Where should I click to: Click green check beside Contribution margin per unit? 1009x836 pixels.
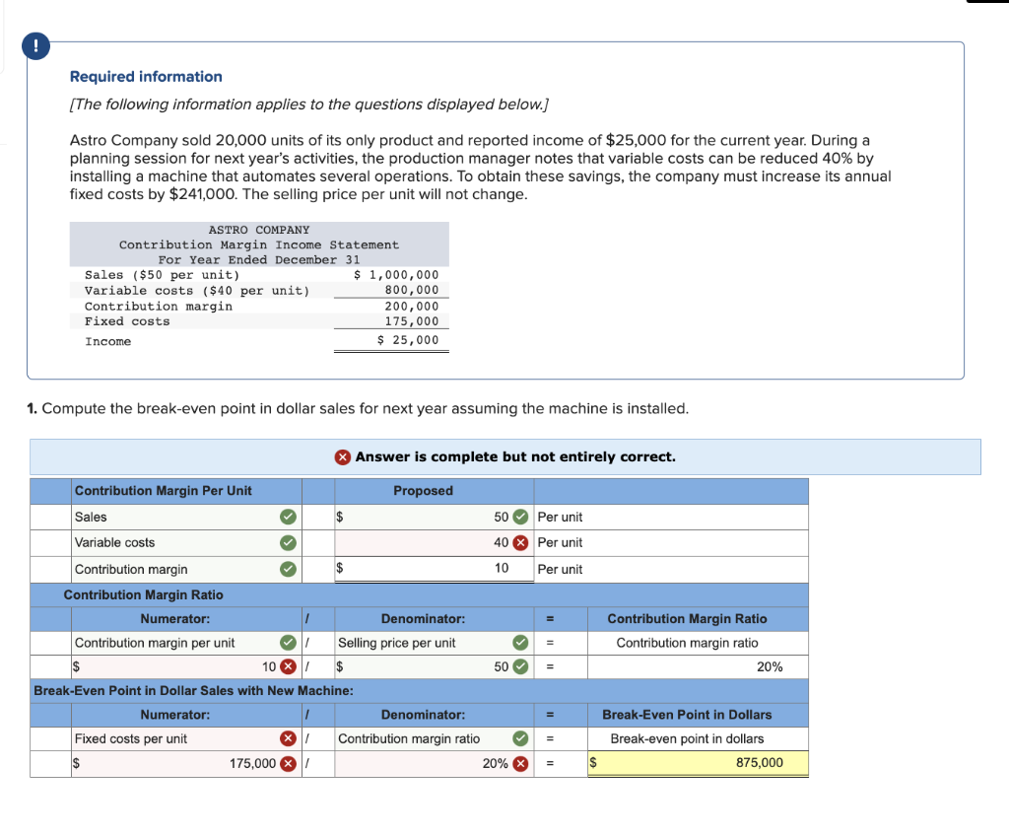coord(289,643)
